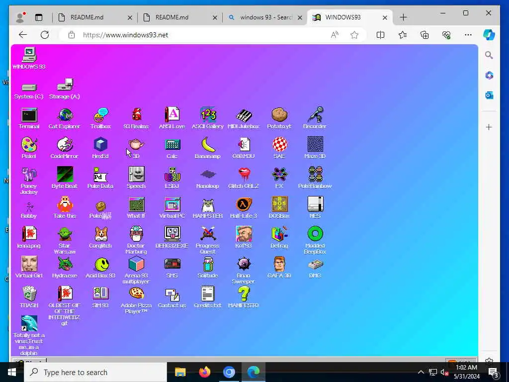
Task: Click the taskbar search box
Action: pos(95,372)
